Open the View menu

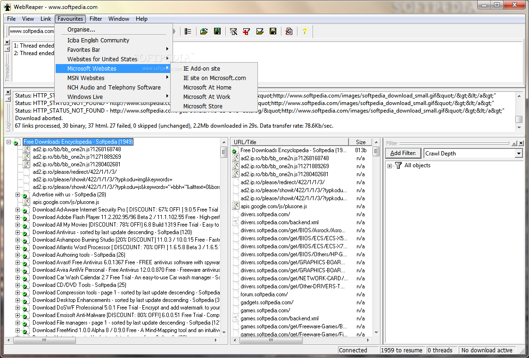[x=28, y=19]
